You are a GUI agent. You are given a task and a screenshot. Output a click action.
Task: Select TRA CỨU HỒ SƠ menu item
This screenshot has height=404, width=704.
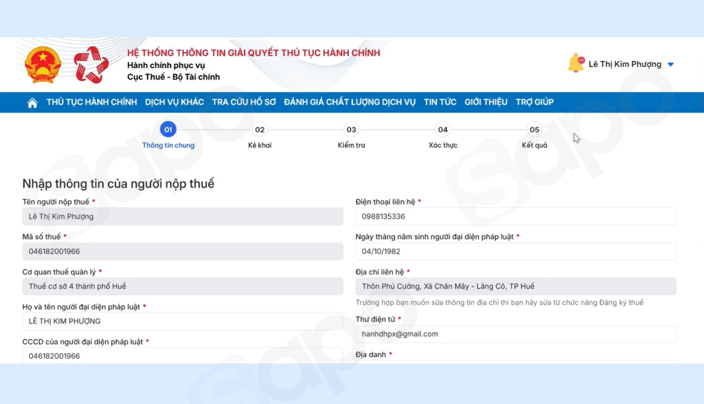click(244, 102)
